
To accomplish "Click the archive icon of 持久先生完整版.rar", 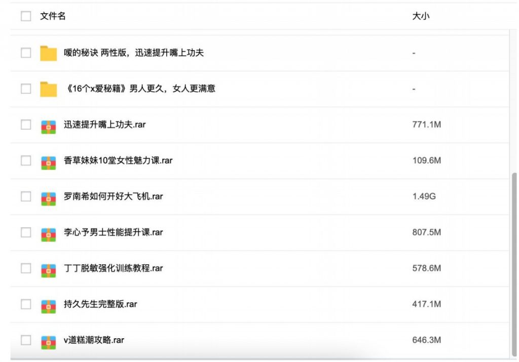I will click(x=48, y=306).
